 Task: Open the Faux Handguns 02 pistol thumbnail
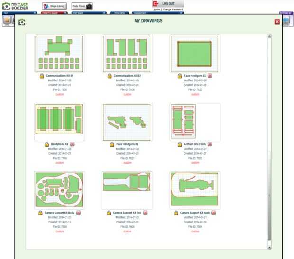click(x=127, y=122)
